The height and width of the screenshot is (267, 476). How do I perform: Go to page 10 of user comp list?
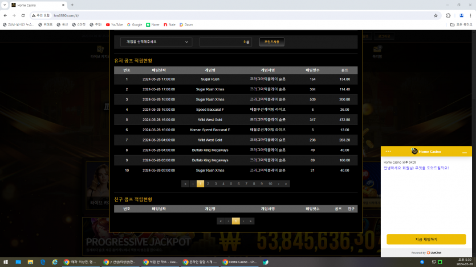click(270, 184)
